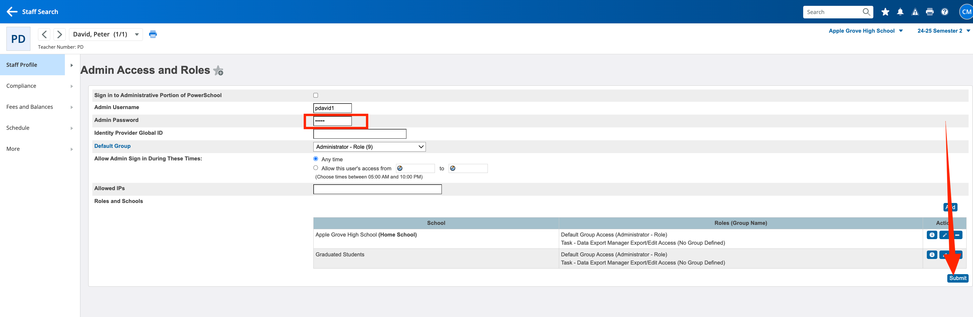Enable Sign in to Administrative Portion checkbox
The height and width of the screenshot is (317, 973).
point(316,95)
